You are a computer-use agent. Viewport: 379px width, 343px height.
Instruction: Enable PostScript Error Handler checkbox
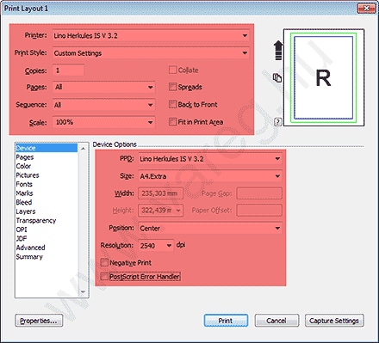pos(104,276)
